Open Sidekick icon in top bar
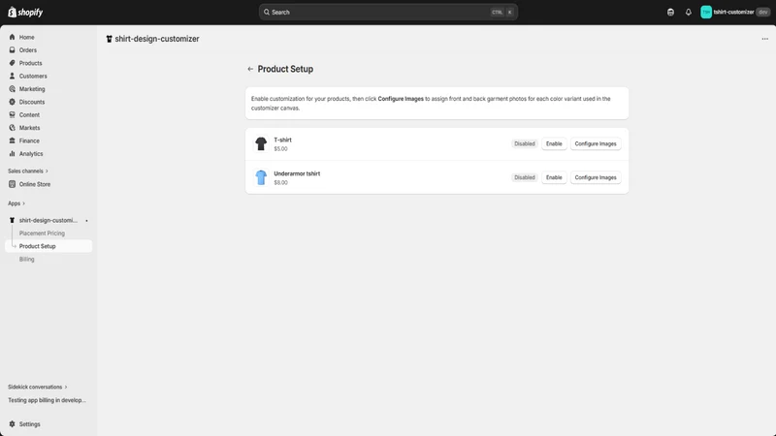The height and width of the screenshot is (436, 776). click(670, 13)
